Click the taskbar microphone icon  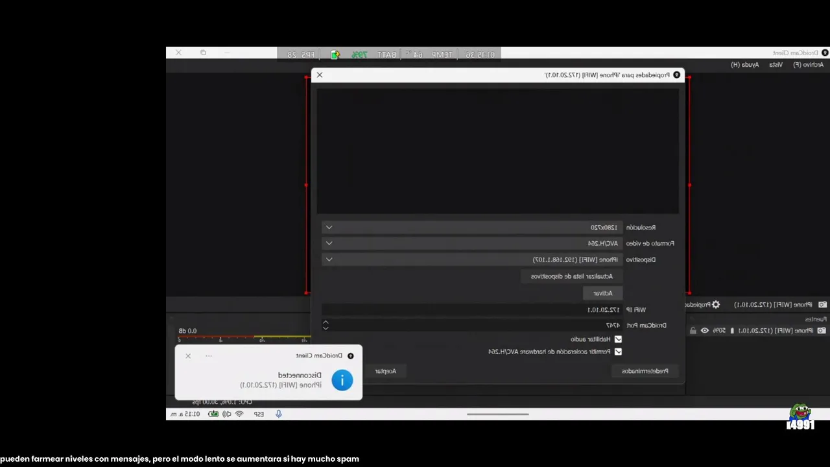pos(279,414)
